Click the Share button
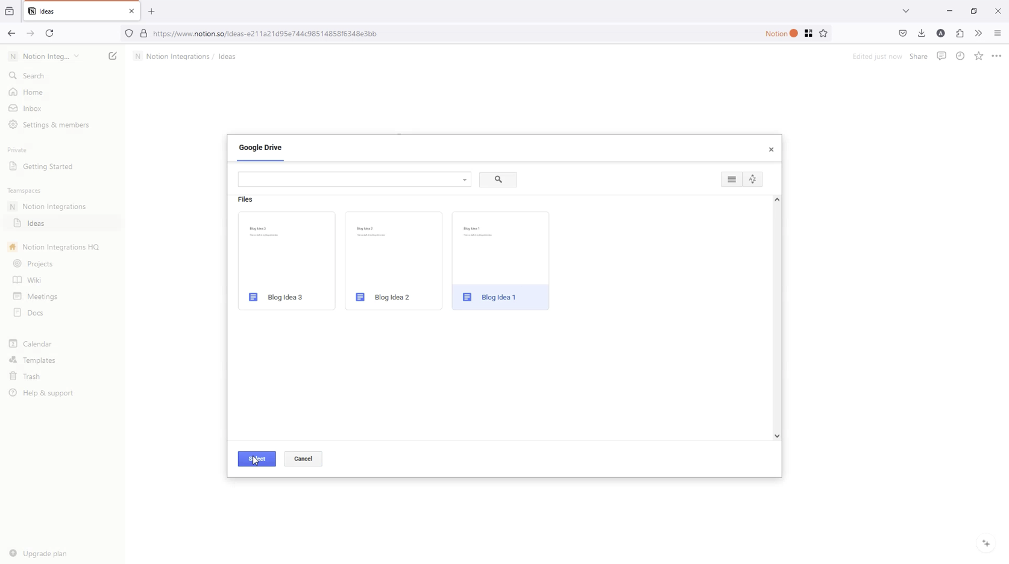The width and height of the screenshot is (1009, 564). [918, 57]
